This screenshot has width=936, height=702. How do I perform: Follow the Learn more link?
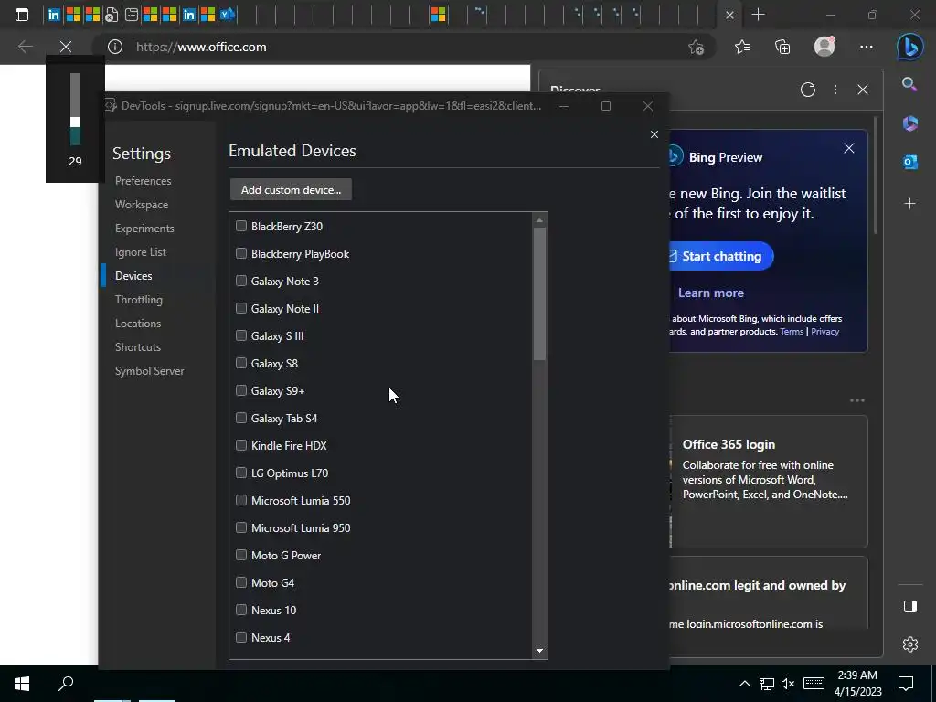pyautogui.click(x=711, y=292)
